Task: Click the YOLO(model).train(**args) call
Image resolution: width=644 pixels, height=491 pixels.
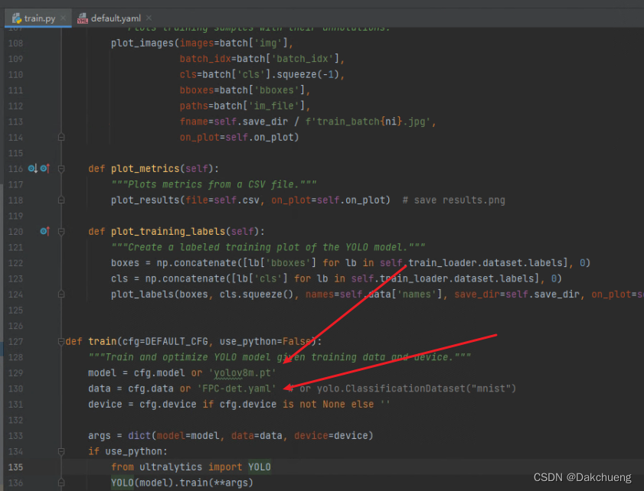Action: [182, 483]
